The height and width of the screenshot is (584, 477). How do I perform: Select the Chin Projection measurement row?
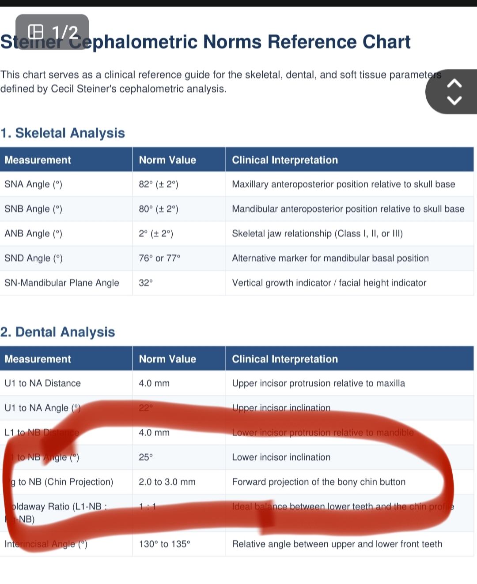(x=237, y=482)
